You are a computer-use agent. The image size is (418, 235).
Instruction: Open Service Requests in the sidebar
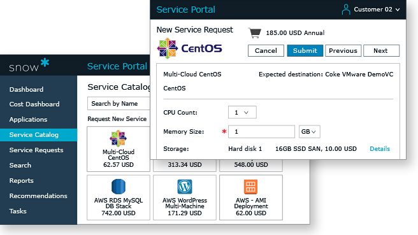click(x=36, y=150)
